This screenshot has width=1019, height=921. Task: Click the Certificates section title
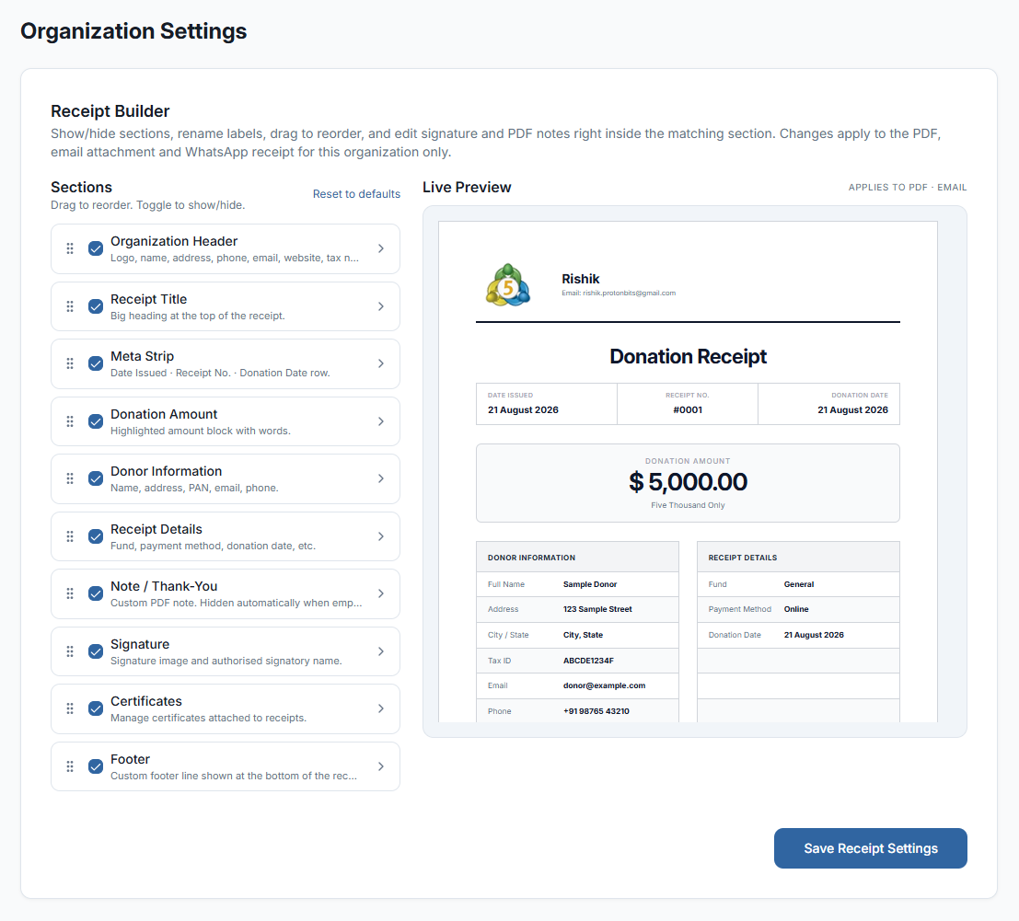(x=146, y=701)
